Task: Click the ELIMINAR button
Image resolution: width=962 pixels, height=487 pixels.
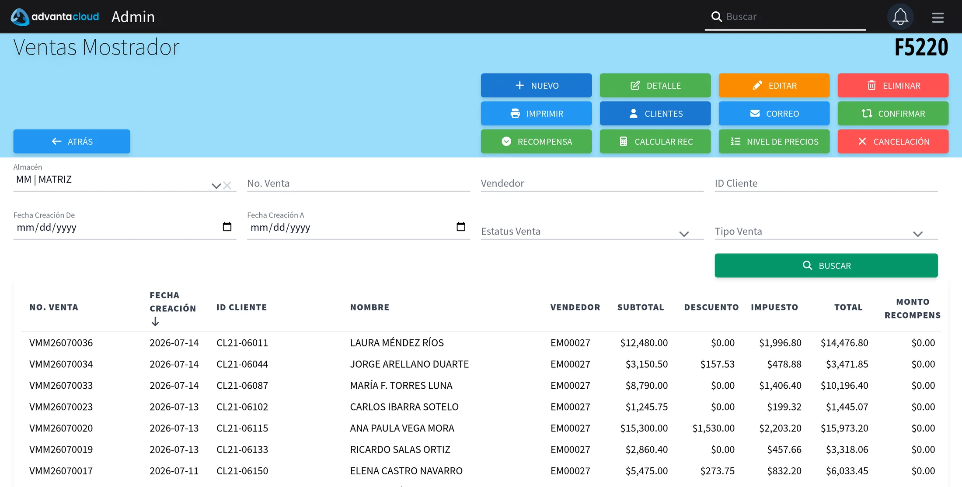Action: pyautogui.click(x=893, y=86)
